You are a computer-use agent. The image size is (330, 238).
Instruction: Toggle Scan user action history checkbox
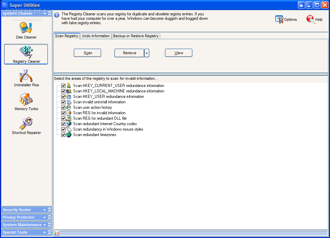[63, 107]
